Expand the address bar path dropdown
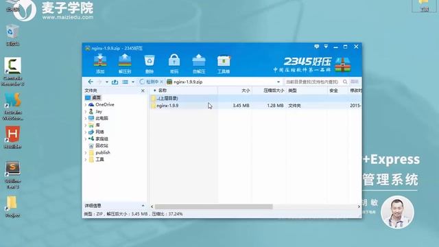439x247 pixels. click(x=278, y=82)
